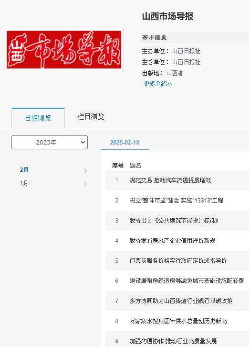Click the 山西市场导报 page title

[x=167, y=16]
